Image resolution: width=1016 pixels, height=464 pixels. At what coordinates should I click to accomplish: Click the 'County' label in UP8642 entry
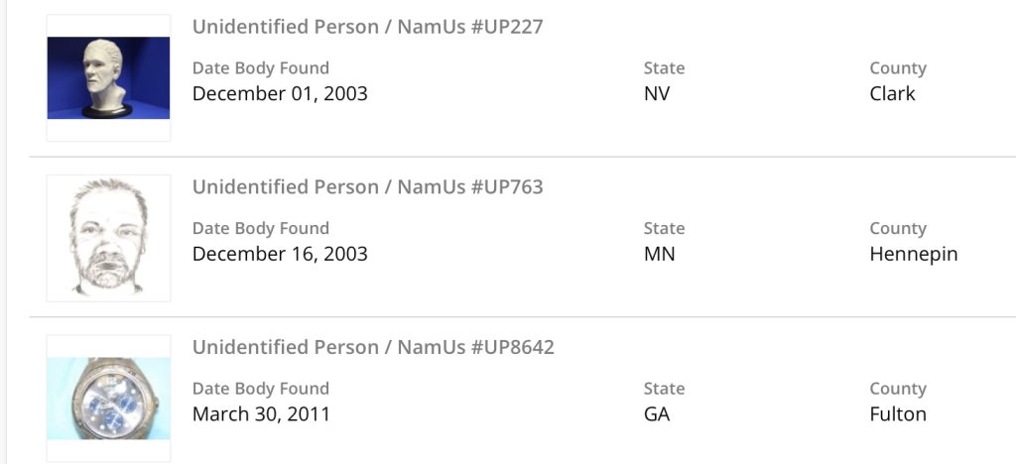tap(898, 389)
